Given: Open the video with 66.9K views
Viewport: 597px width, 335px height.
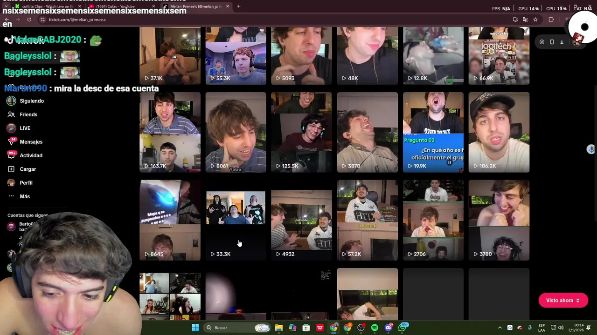Looking at the screenshot, I should (499, 55).
